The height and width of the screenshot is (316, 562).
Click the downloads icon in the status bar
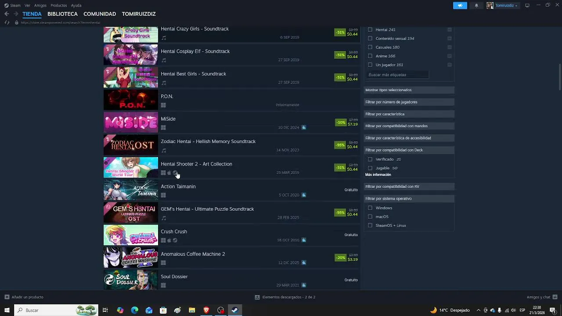click(257, 297)
